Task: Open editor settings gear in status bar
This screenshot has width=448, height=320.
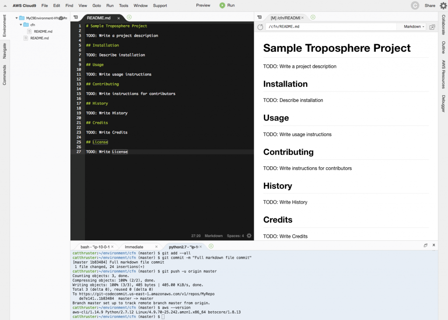Action: click(249, 236)
